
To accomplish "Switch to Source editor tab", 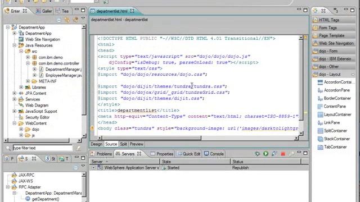I will [x=111, y=144].
